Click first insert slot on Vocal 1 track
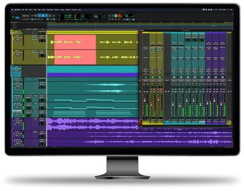The height and width of the screenshot is (191, 244). coord(35,36)
